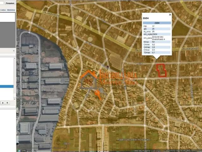Click the CAmax value 3,5

coord(153,47)
